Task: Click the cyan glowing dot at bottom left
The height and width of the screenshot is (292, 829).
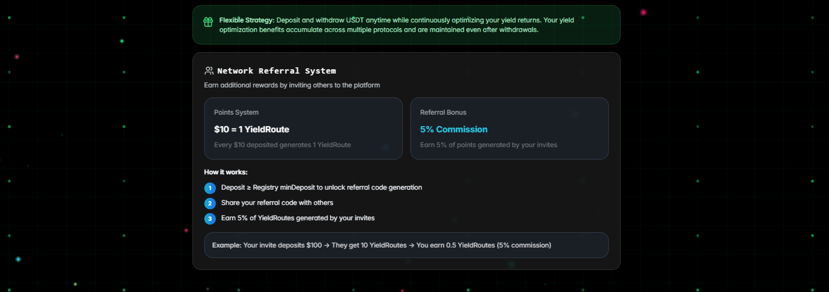Action: pos(18,259)
